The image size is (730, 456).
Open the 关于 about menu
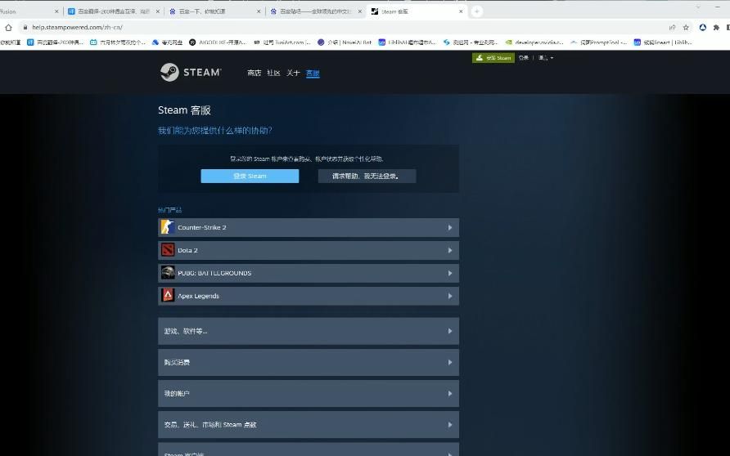pos(293,73)
